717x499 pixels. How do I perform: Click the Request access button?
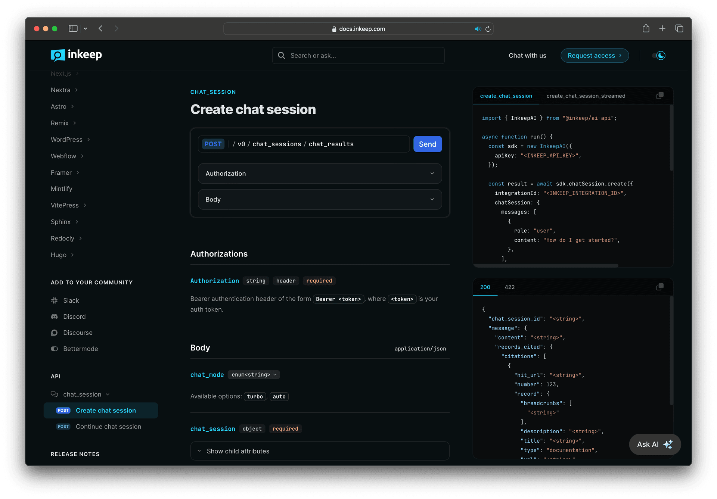(594, 55)
